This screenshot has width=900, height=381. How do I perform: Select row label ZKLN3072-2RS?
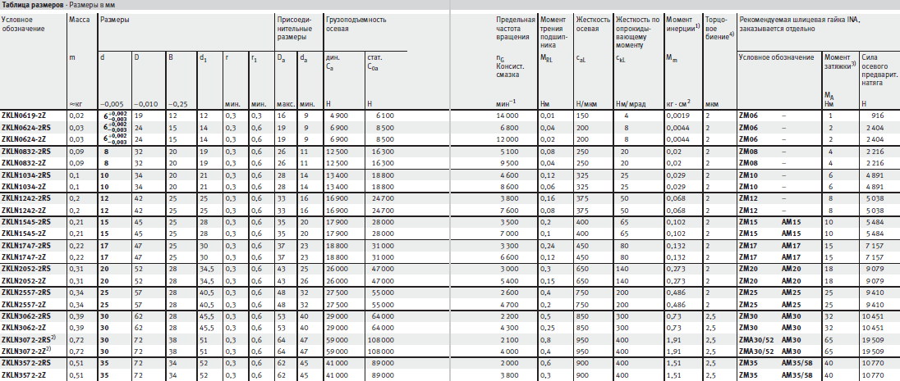pos(24,339)
